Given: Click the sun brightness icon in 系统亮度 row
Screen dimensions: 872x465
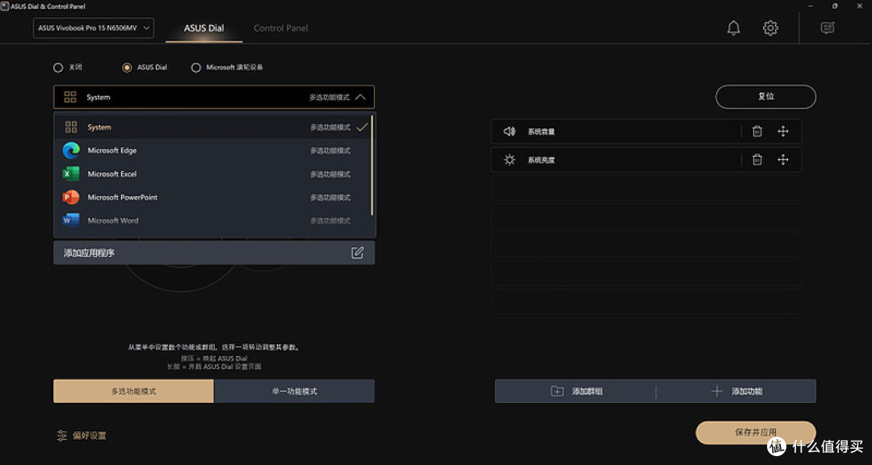Looking at the screenshot, I should click(509, 160).
